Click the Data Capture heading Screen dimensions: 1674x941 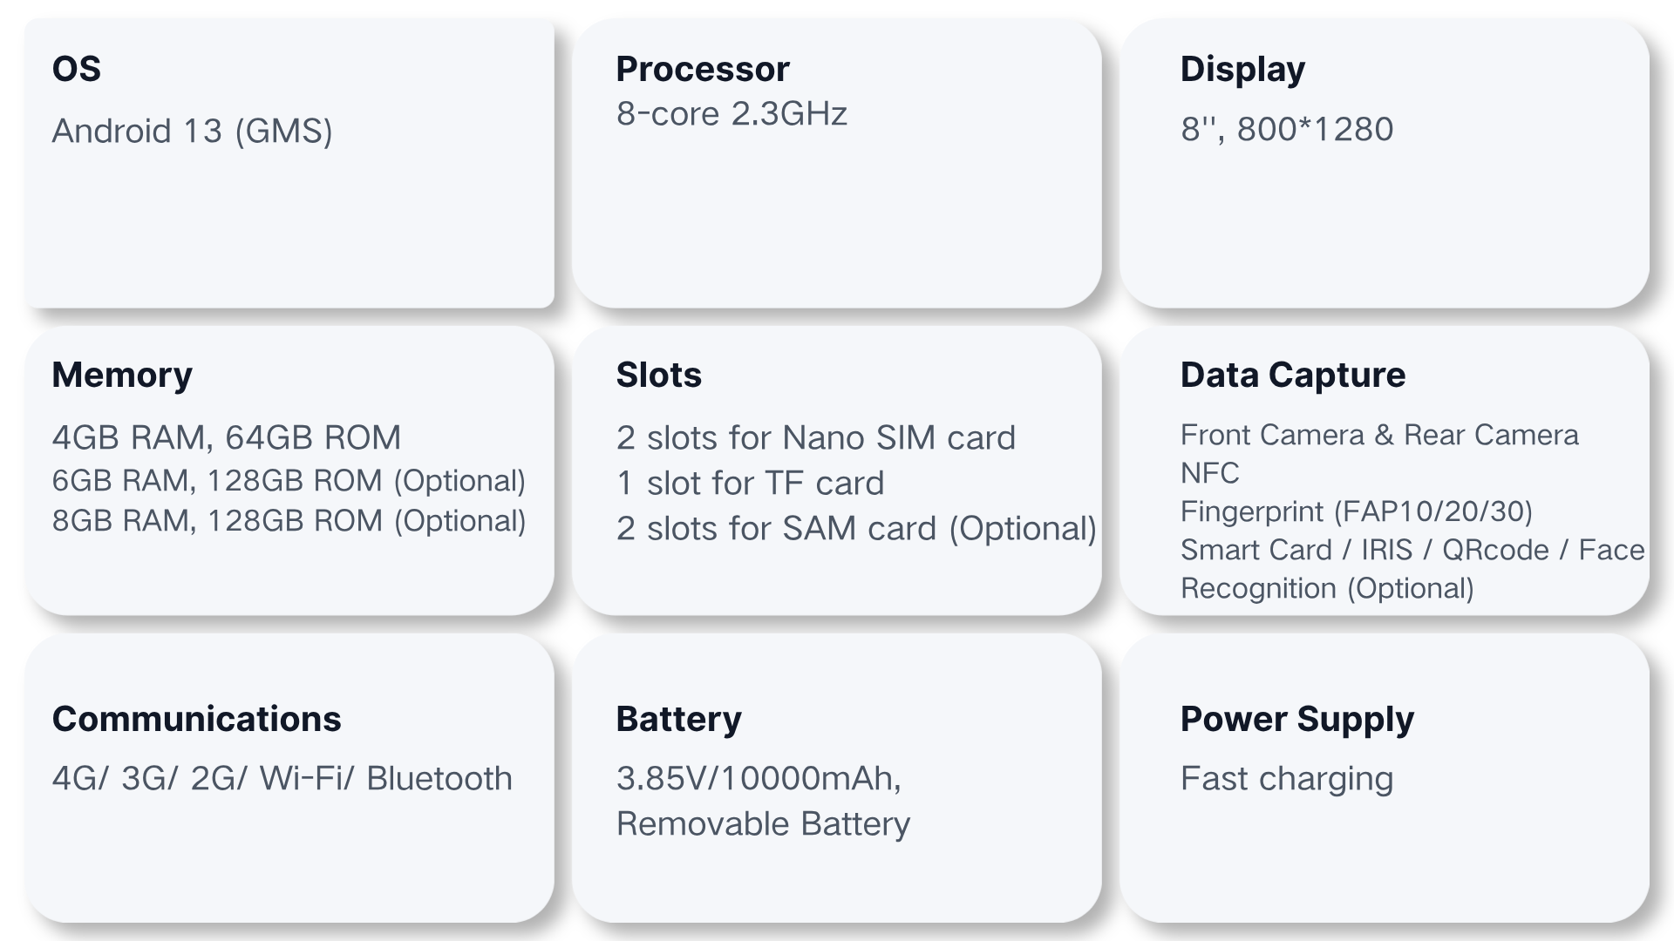[x=1292, y=376]
